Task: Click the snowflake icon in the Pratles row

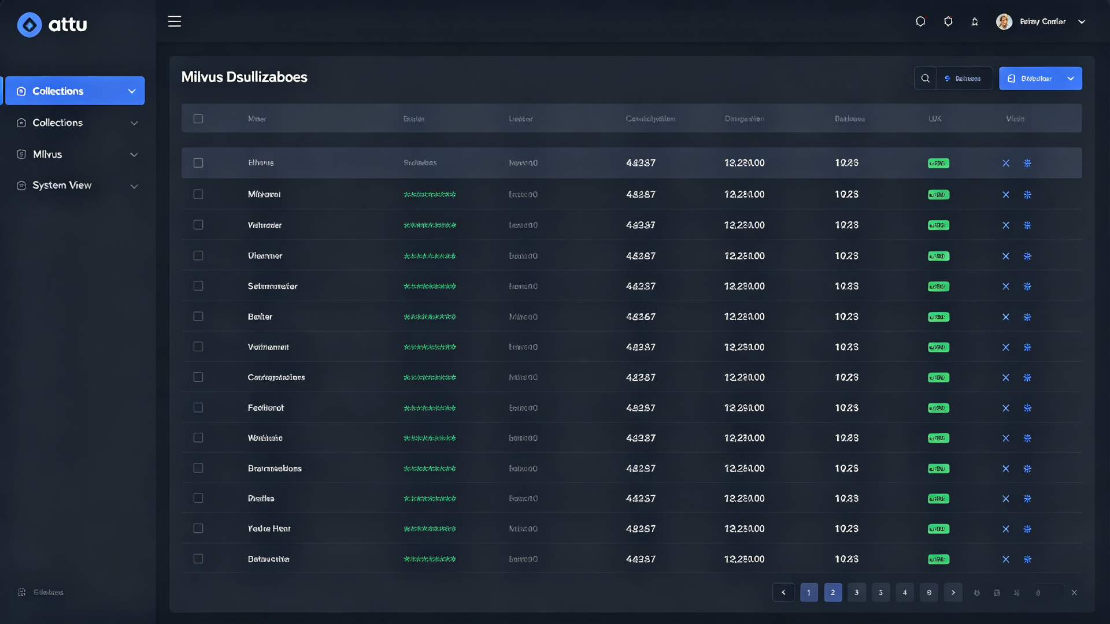Action: [1027, 499]
